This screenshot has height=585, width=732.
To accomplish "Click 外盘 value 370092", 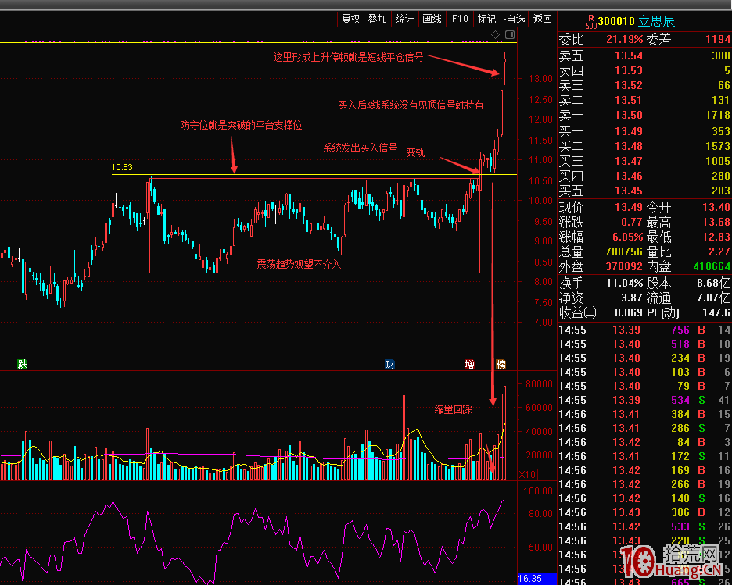I will pos(624,267).
